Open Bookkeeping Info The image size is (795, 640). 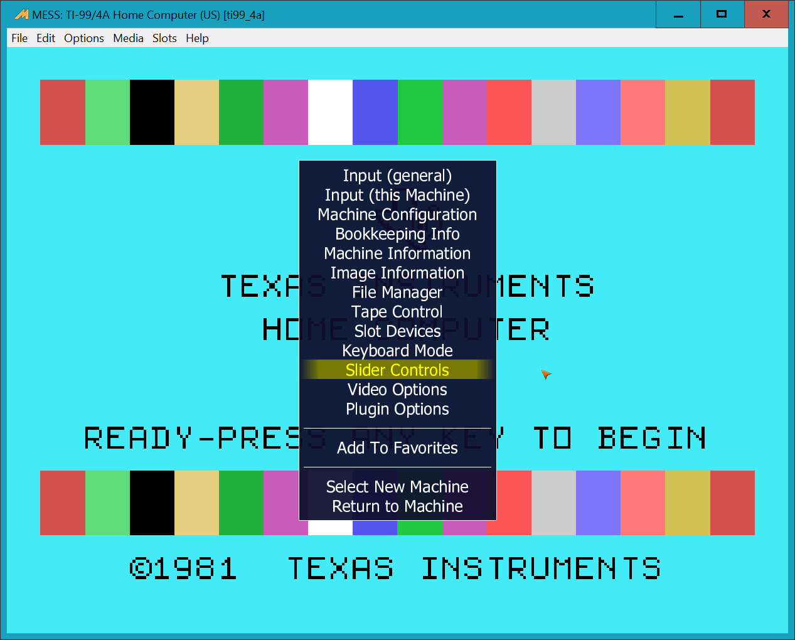click(397, 234)
